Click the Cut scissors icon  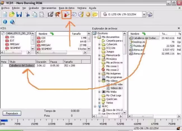(x=27, y=14)
